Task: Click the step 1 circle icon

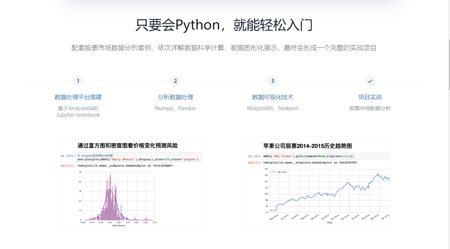Action: [x=78, y=81]
